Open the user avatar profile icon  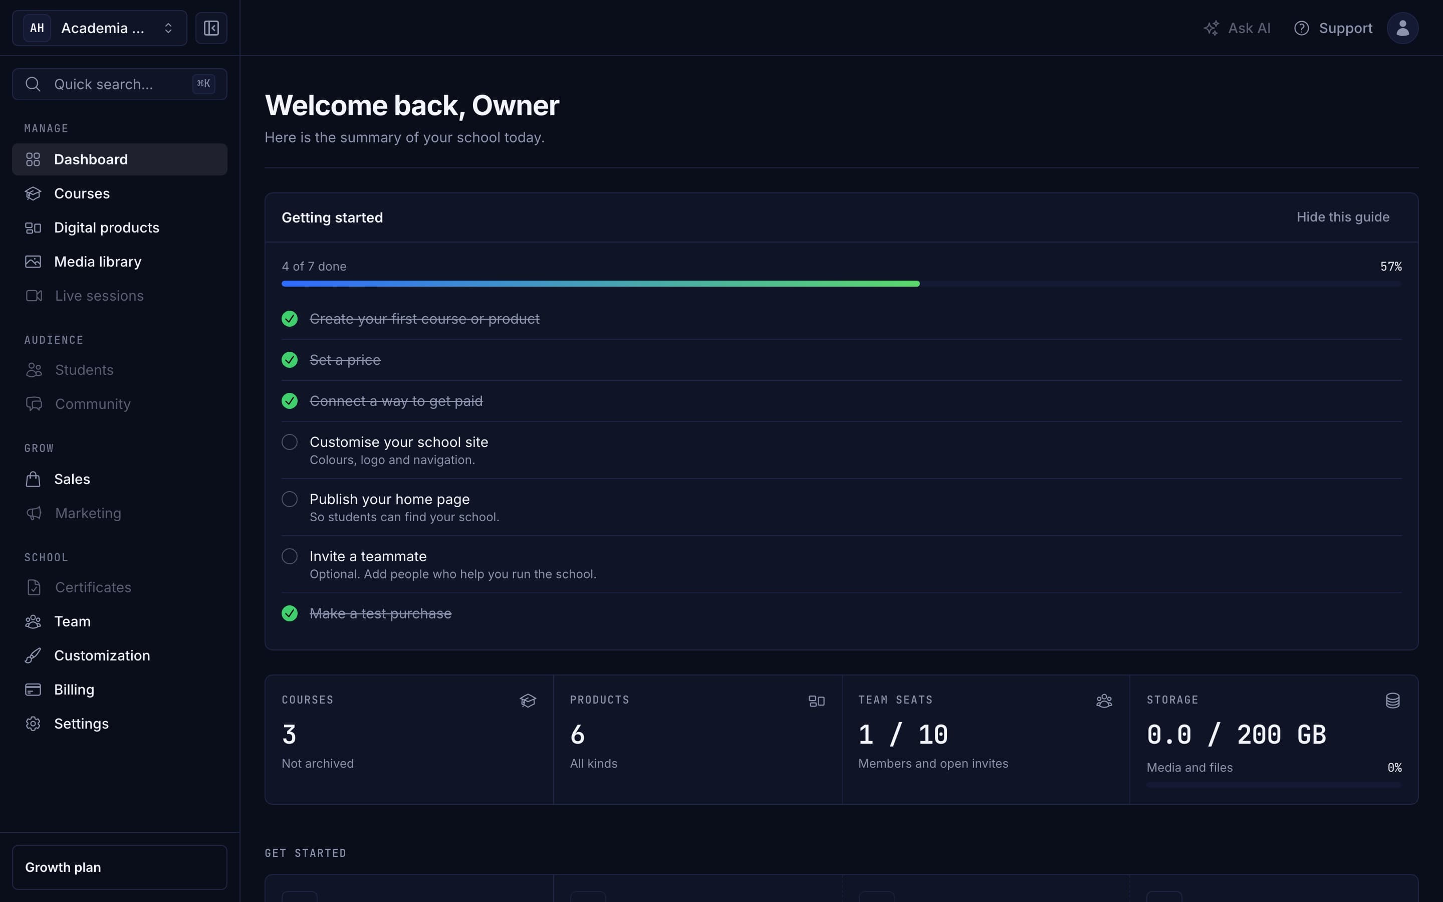(1402, 28)
